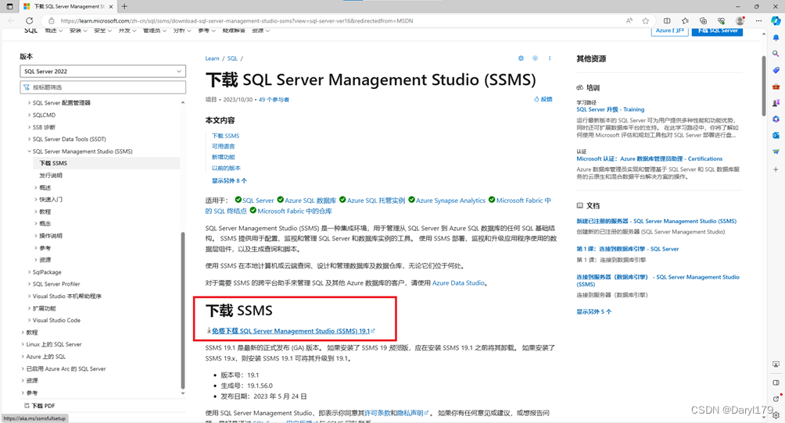Expand SQL Server 配置管理器 tree node
785x423 pixels.
pyautogui.click(x=29, y=102)
